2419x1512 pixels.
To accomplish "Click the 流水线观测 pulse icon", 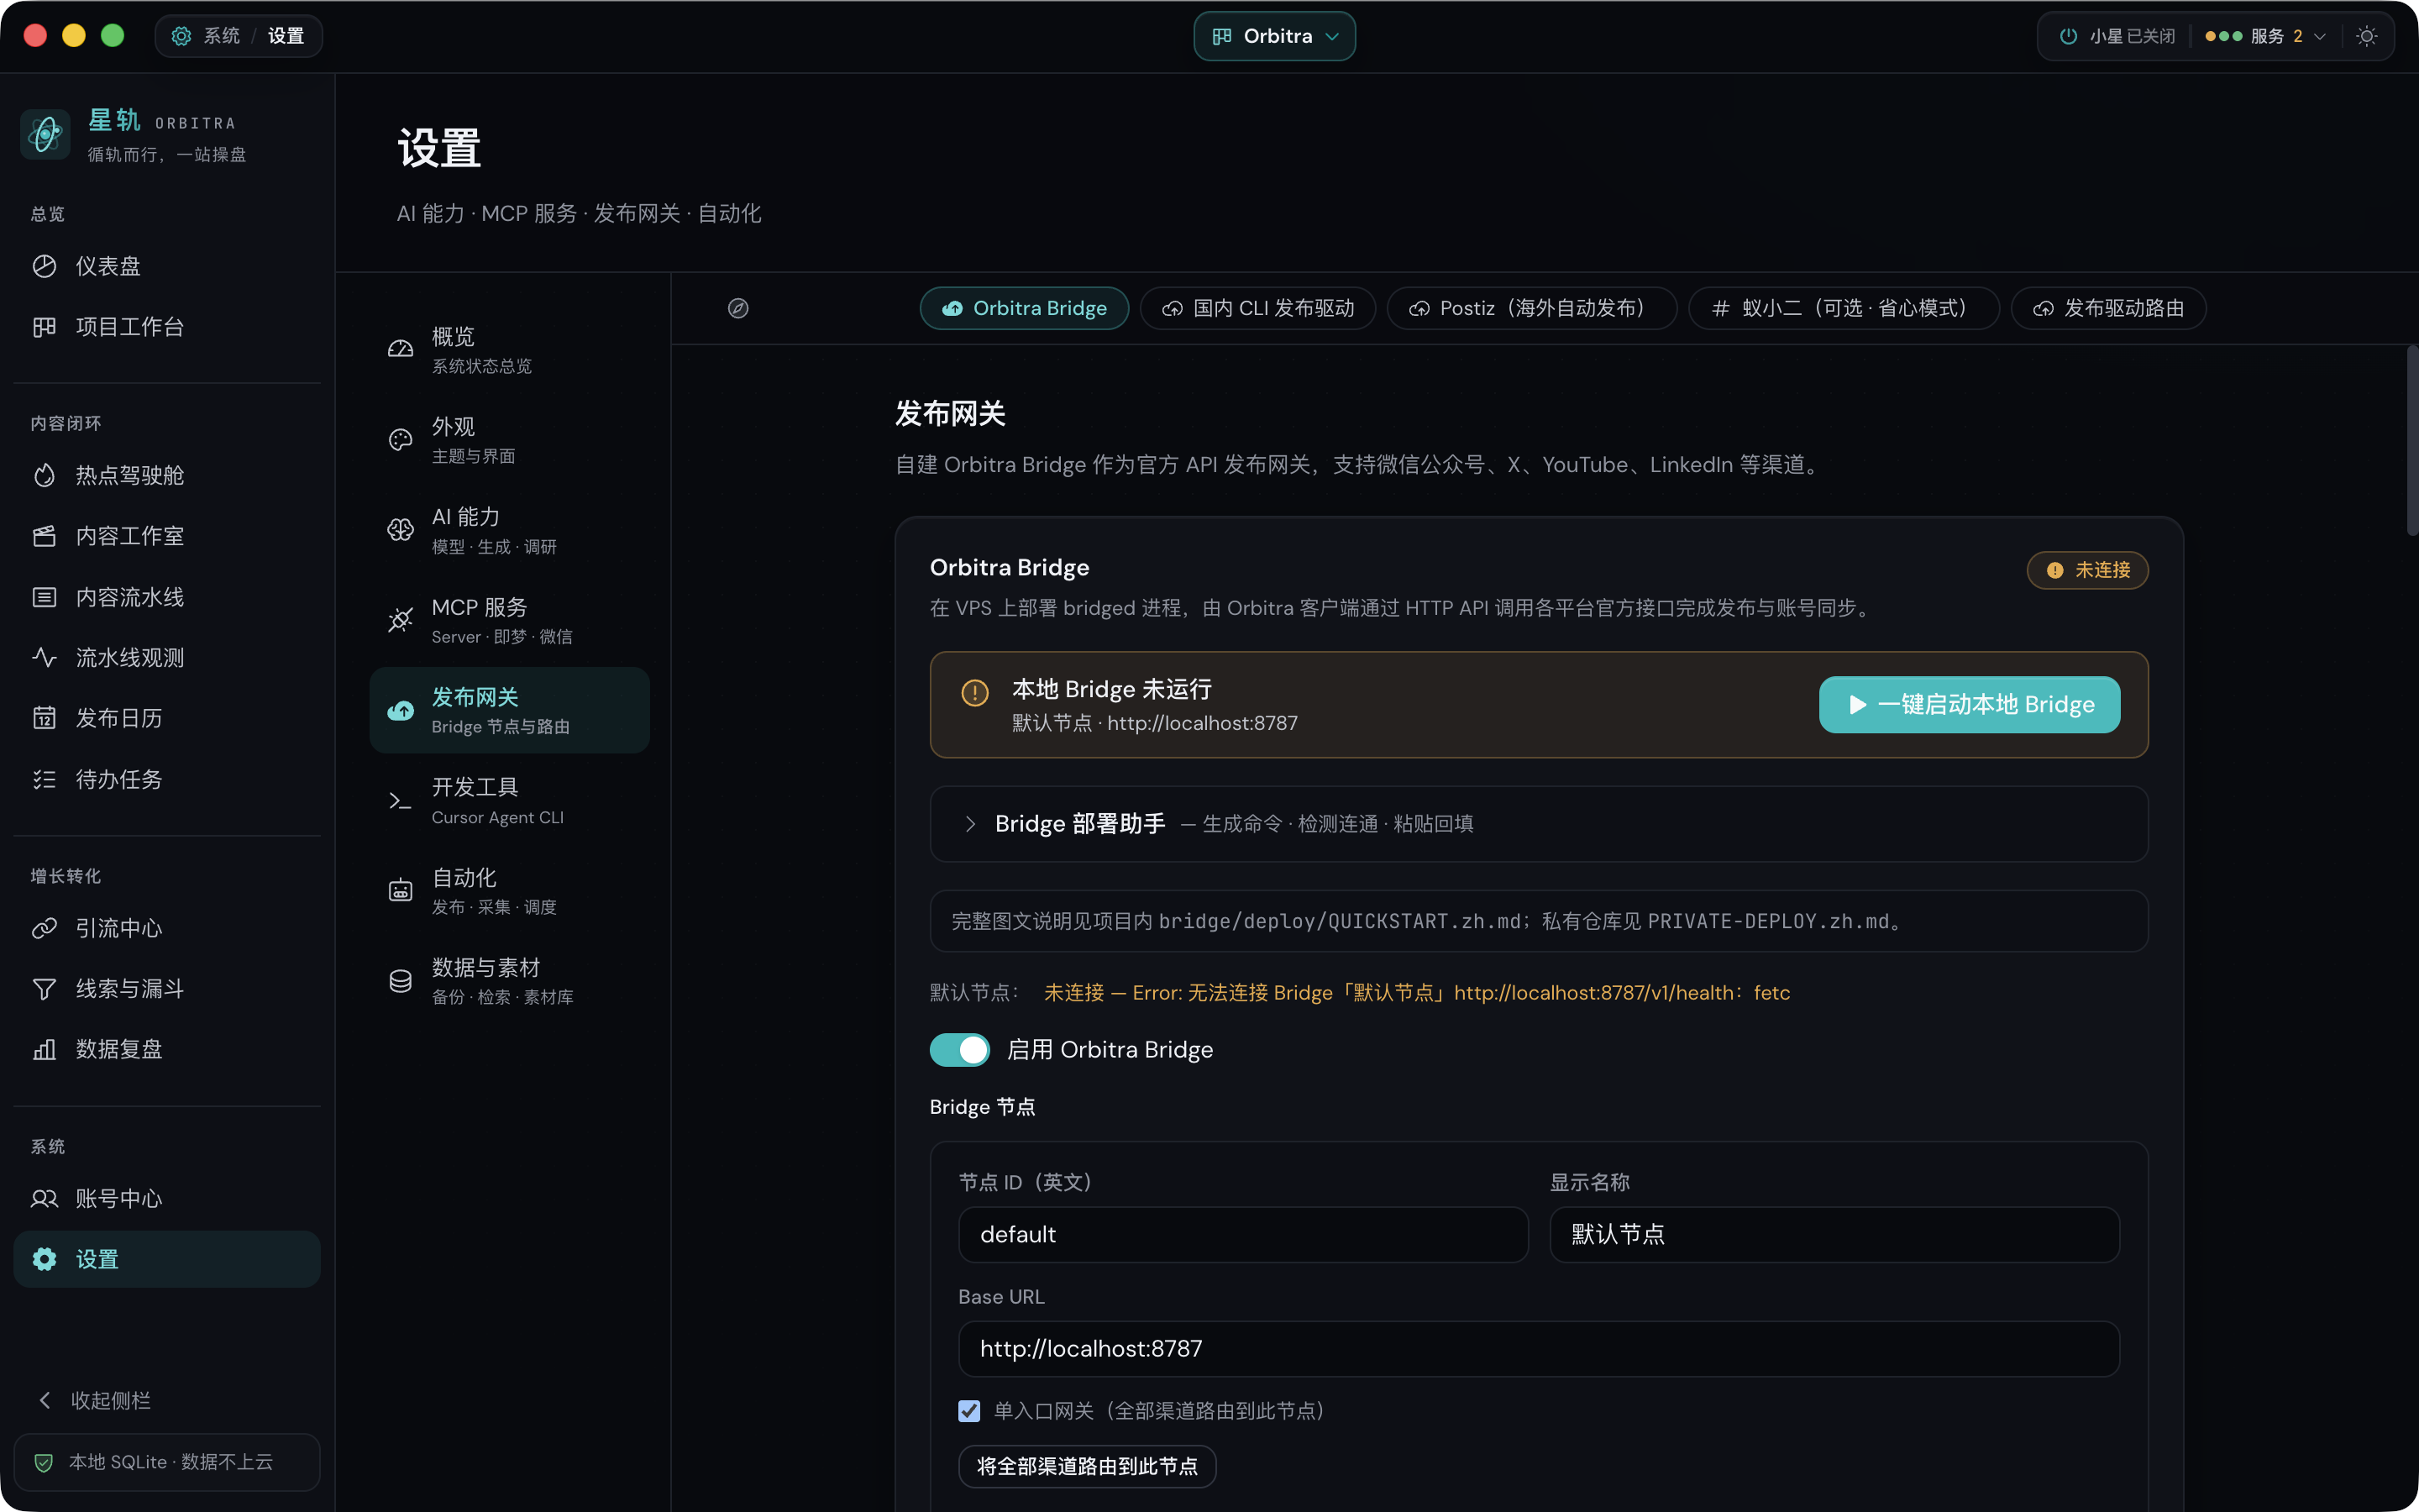I will (x=44, y=657).
